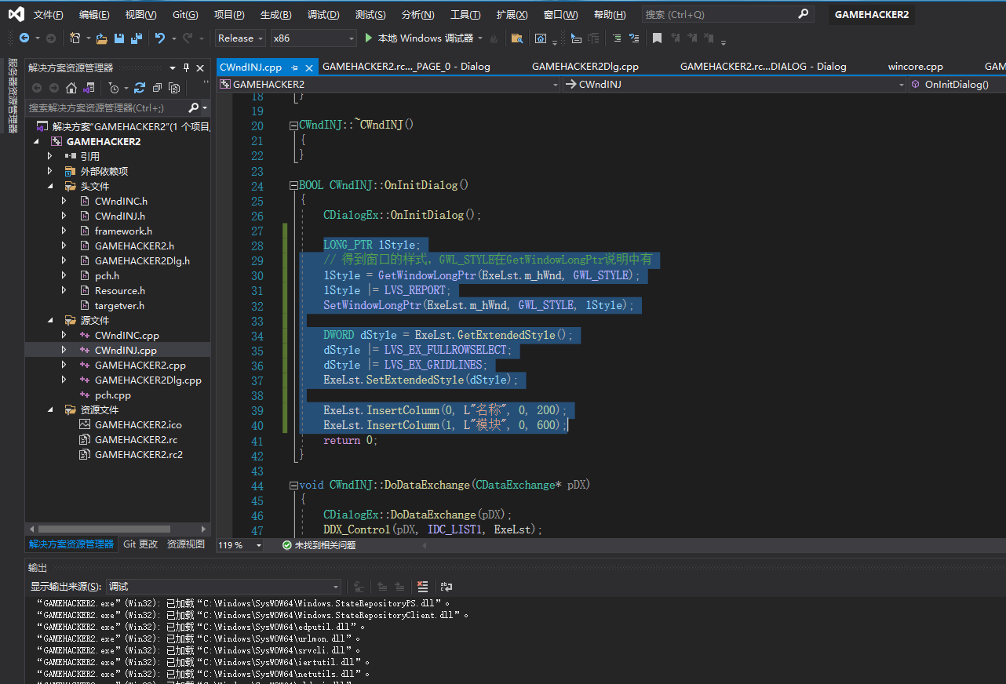Click Show All Files icon in Solution Explorer
Image resolution: width=1006 pixels, height=684 pixels.
[174, 88]
